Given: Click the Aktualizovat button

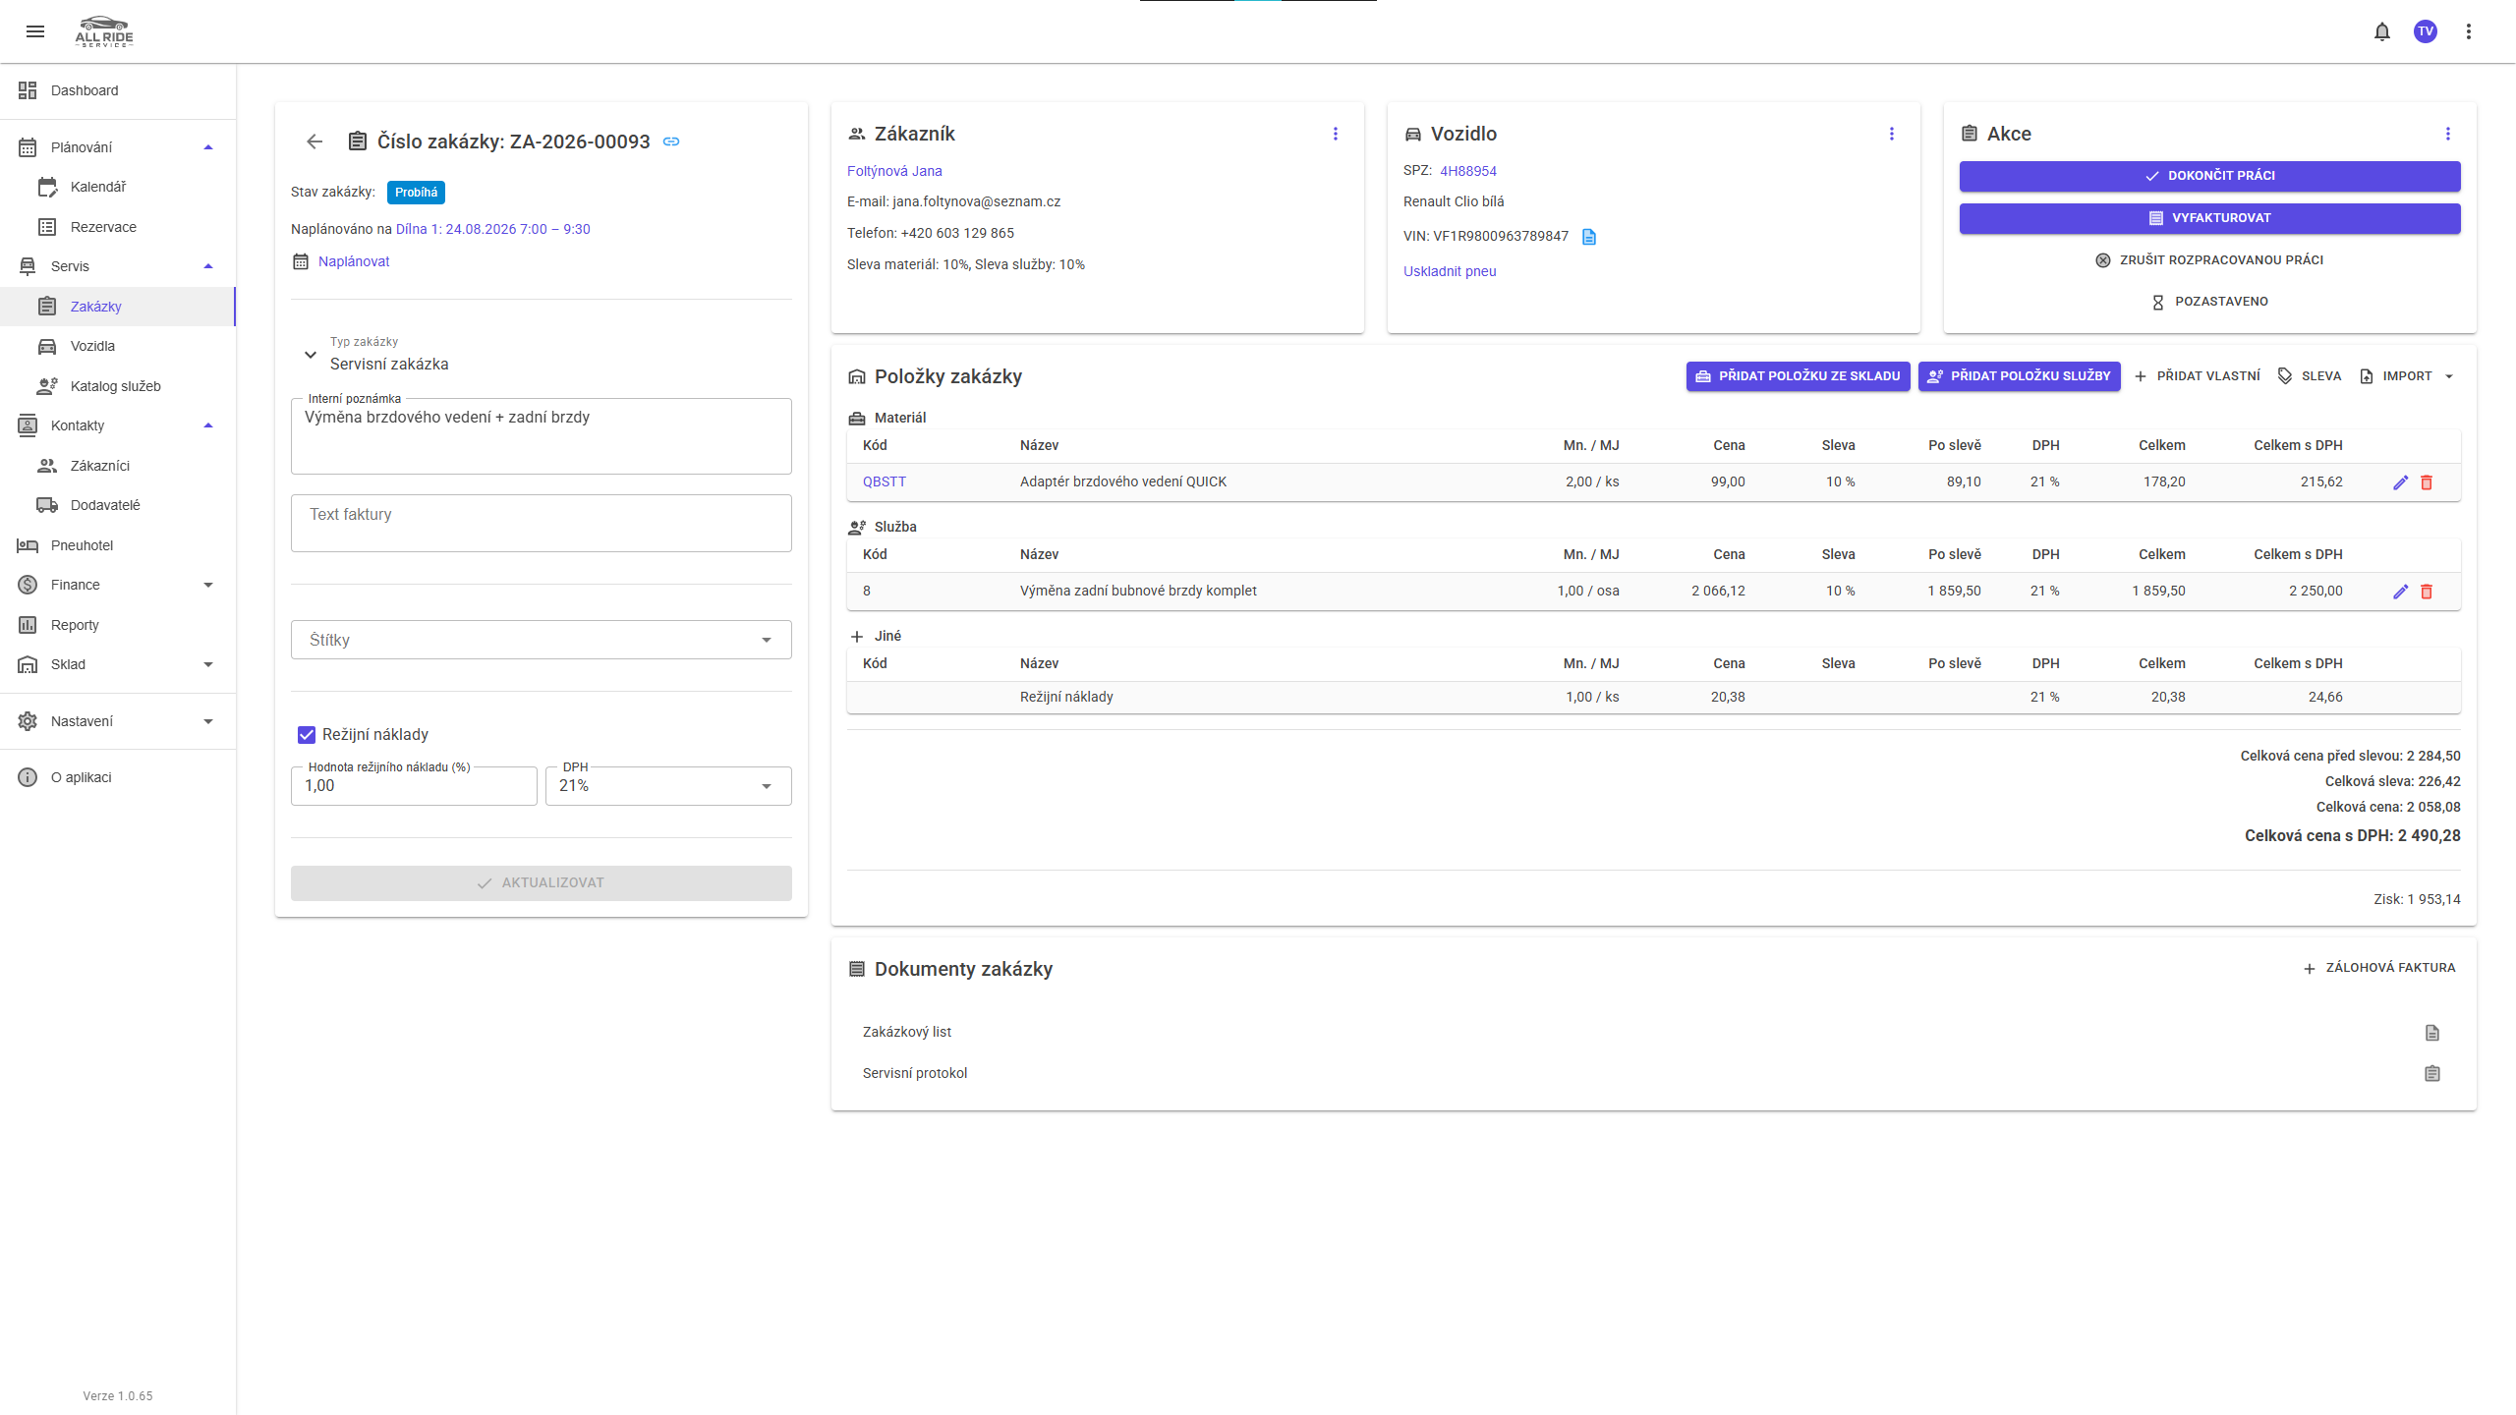Looking at the screenshot, I should (x=542, y=883).
